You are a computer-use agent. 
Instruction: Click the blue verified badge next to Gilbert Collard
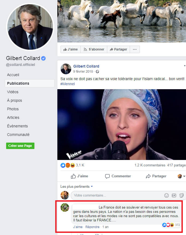(43, 58)
